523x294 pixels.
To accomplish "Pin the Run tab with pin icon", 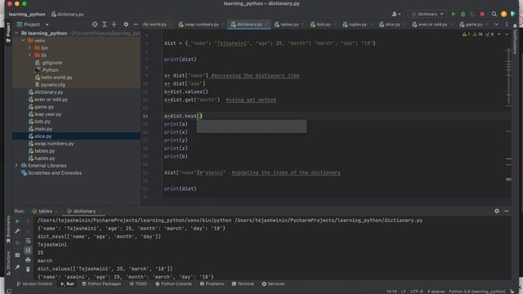I will click(x=17, y=267).
